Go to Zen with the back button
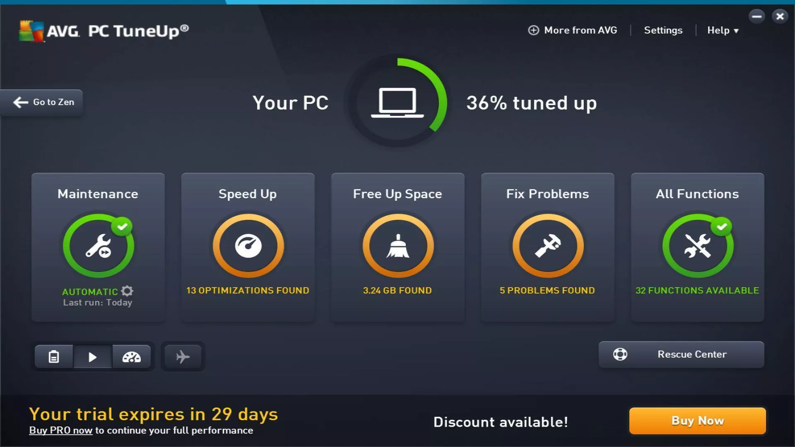Image resolution: width=795 pixels, height=447 pixels. click(x=41, y=102)
